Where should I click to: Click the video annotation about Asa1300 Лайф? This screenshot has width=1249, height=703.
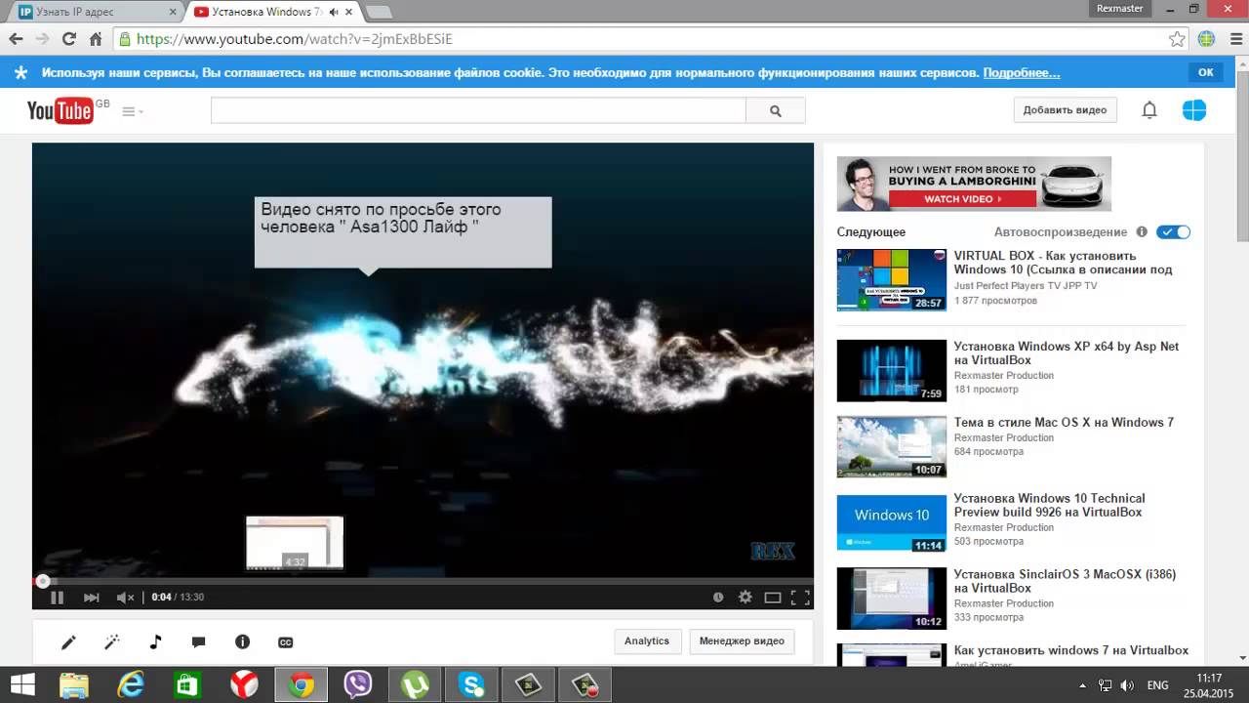coord(403,232)
